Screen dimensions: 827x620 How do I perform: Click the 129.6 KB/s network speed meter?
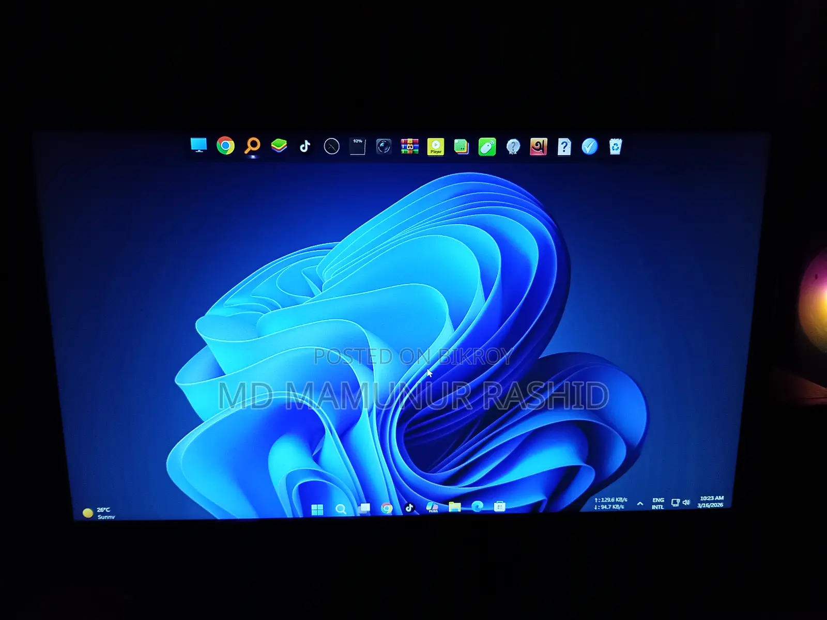pyautogui.click(x=610, y=503)
